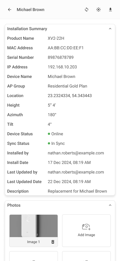Click the camera Add Image icon
Viewport: 120px width, 261px height.
click(86, 227)
